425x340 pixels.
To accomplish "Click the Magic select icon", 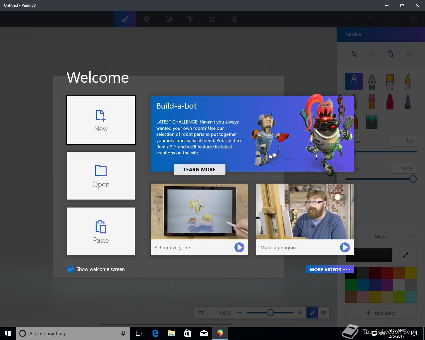I will click(372, 54).
